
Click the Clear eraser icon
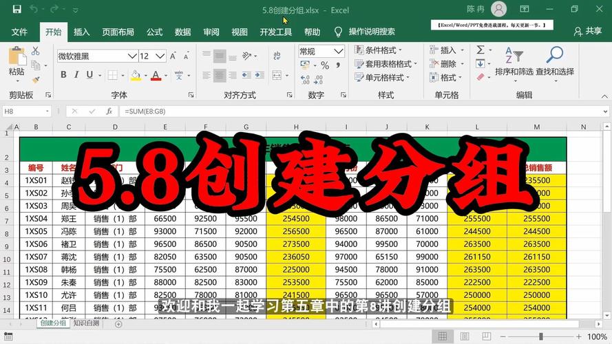click(481, 77)
